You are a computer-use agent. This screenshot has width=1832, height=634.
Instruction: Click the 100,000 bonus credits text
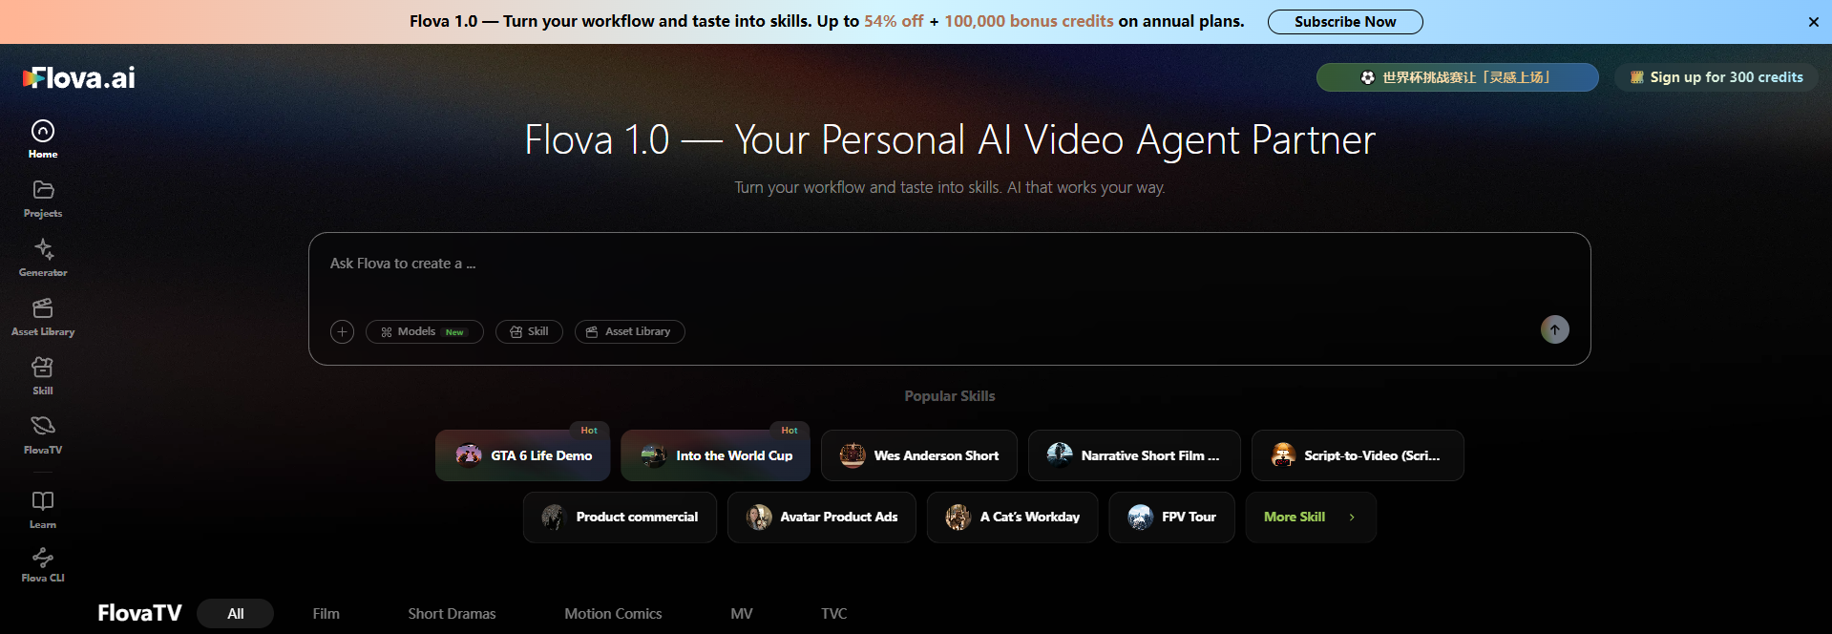click(1029, 21)
